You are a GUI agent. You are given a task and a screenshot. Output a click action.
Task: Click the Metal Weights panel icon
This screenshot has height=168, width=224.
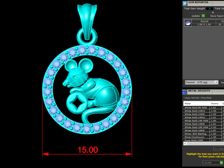[x=185, y=92]
